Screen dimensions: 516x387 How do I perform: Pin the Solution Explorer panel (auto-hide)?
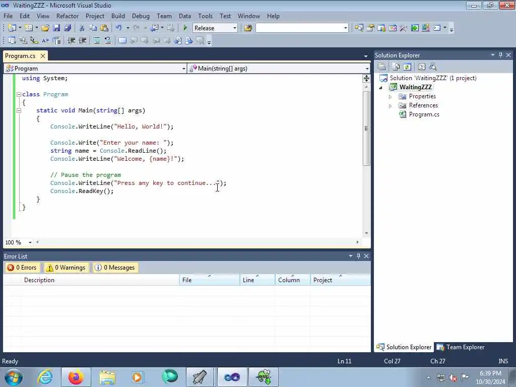tap(500, 55)
